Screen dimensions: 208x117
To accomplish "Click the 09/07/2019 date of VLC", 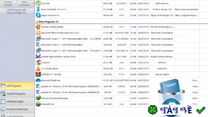I will coord(143,68).
